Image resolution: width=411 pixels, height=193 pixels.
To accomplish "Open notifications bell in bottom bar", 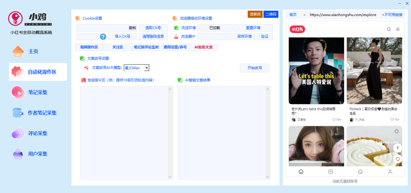I will coord(361,172).
